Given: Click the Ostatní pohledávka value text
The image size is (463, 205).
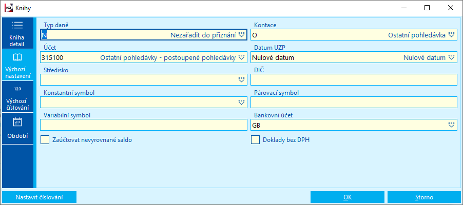Looking at the screenshot, I should pos(417,35).
